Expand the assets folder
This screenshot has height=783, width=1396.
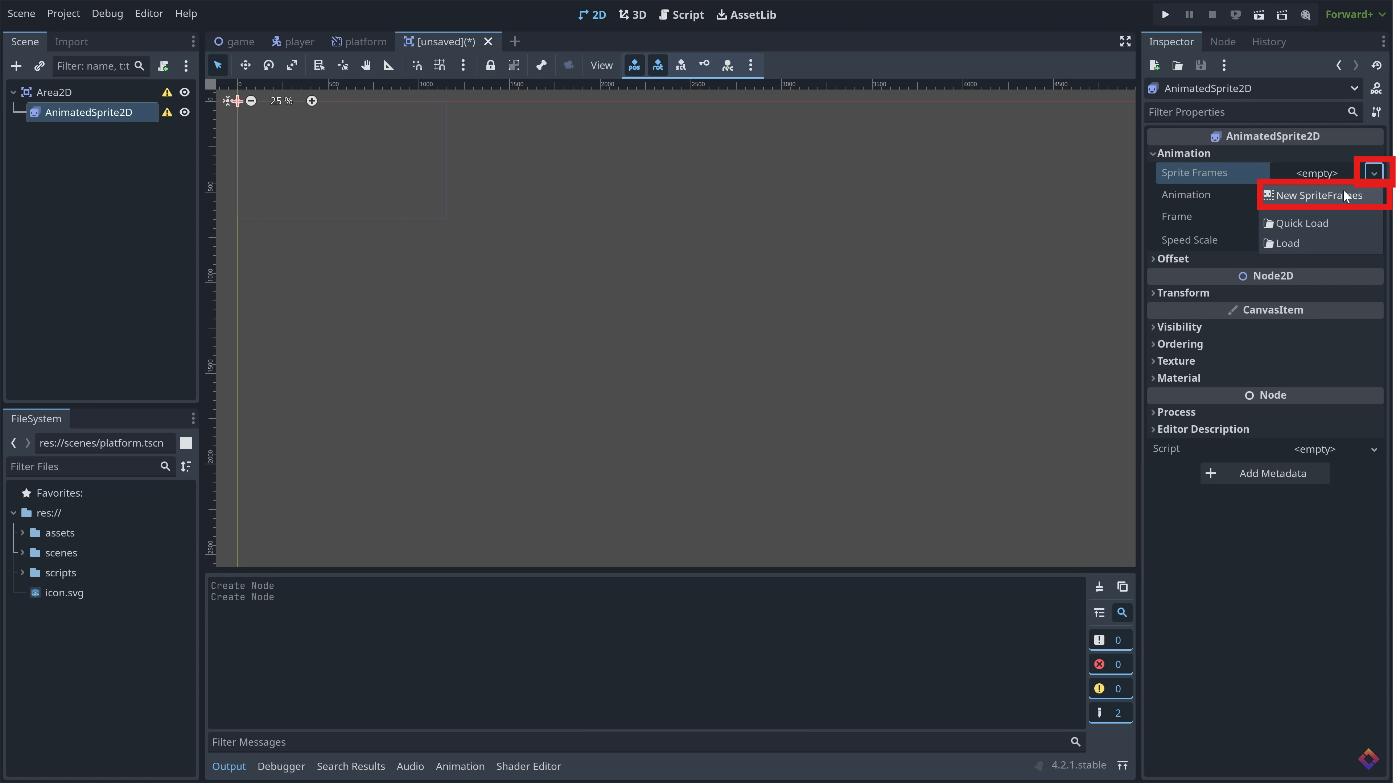tap(23, 533)
